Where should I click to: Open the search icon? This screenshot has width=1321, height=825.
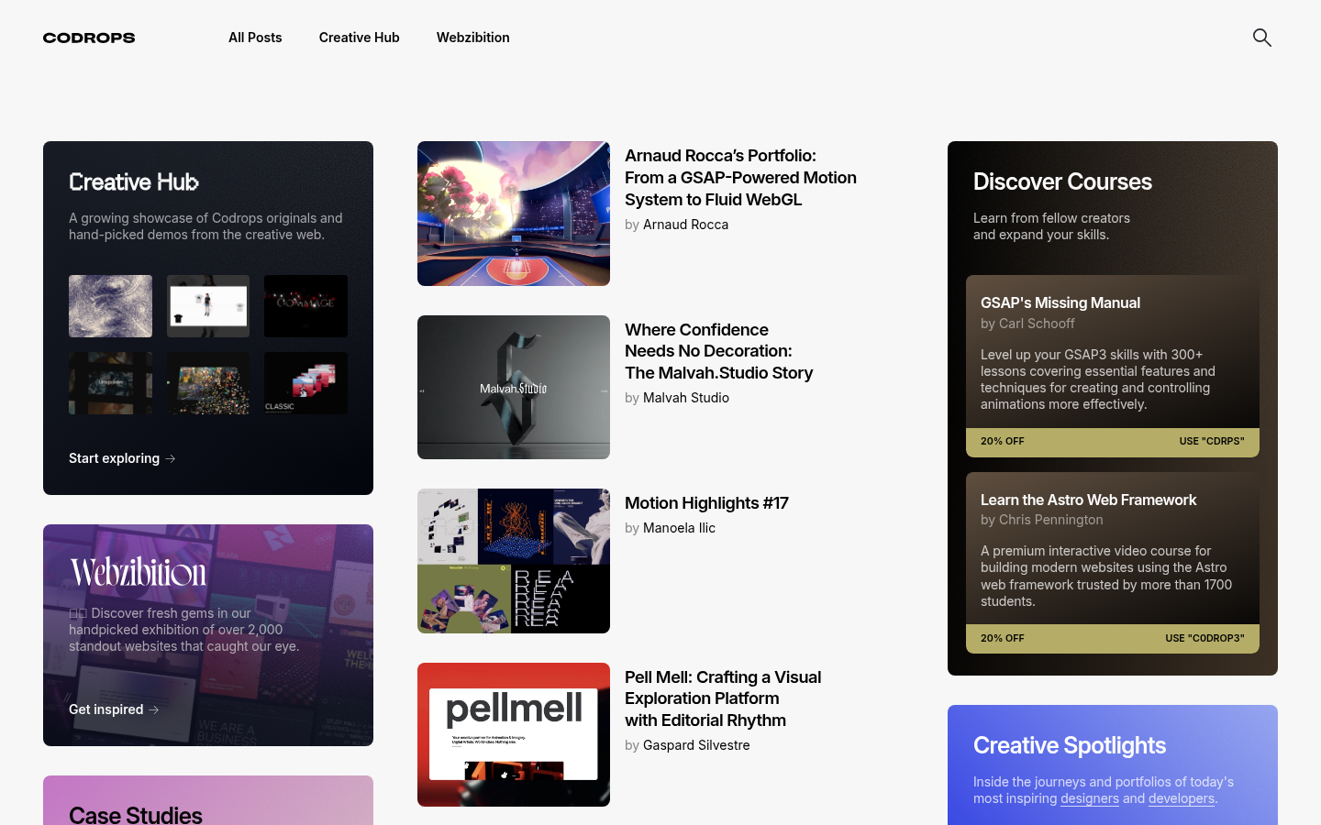pos(1262,38)
